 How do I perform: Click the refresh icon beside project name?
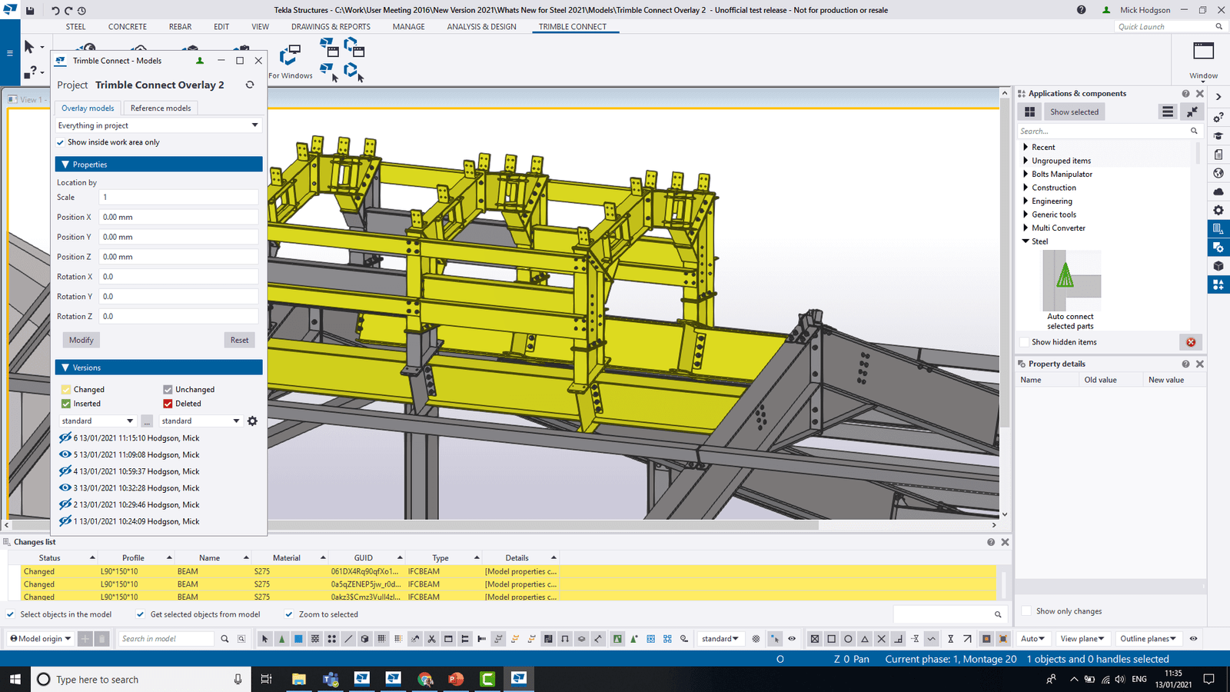coord(250,85)
